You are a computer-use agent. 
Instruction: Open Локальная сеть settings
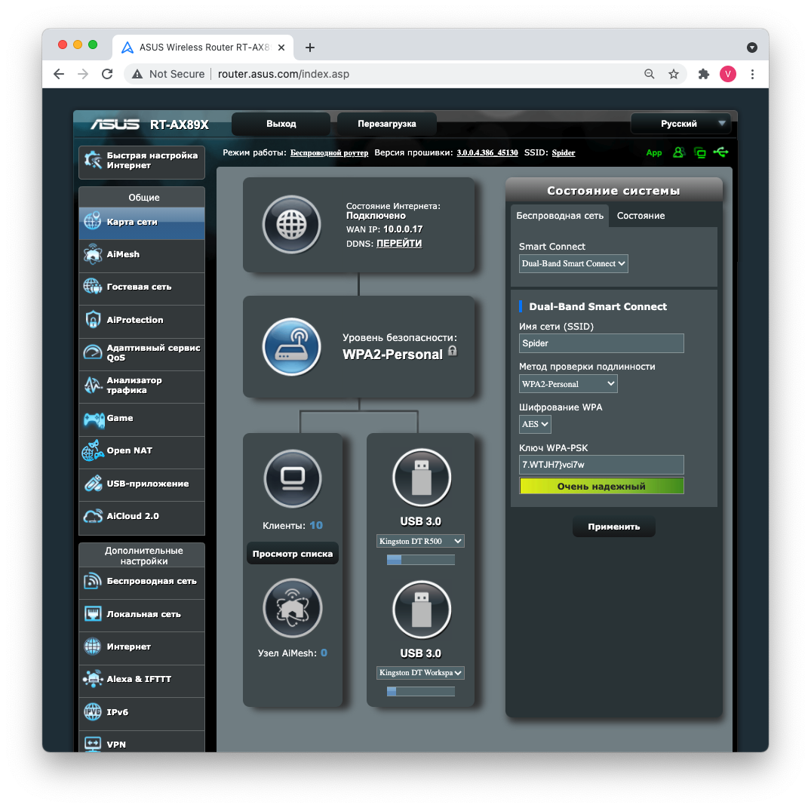[142, 615]
